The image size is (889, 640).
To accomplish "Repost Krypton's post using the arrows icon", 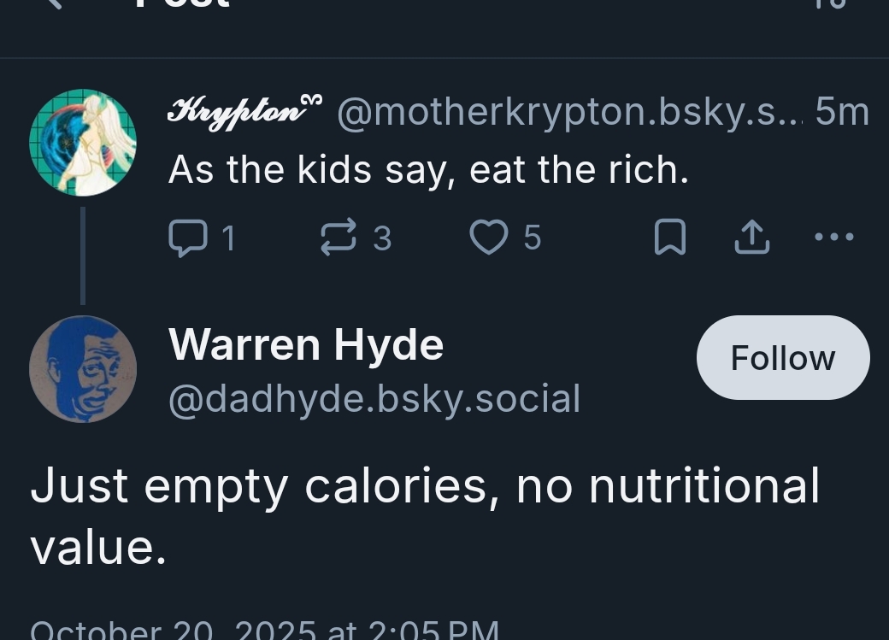I will [338, 238].
